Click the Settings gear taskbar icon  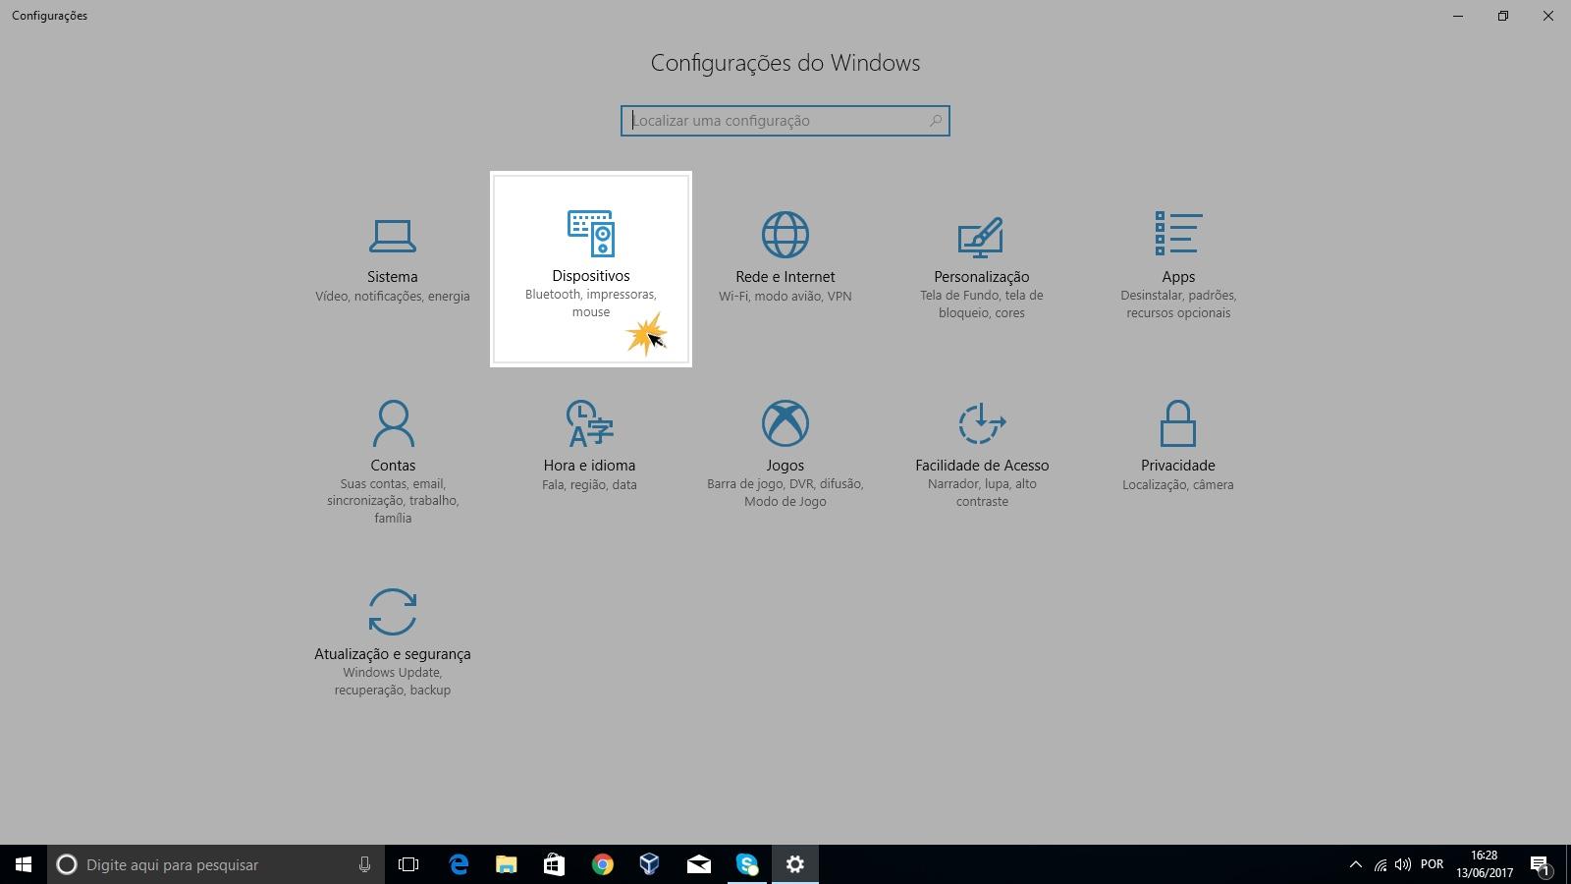tap(795, 864)
